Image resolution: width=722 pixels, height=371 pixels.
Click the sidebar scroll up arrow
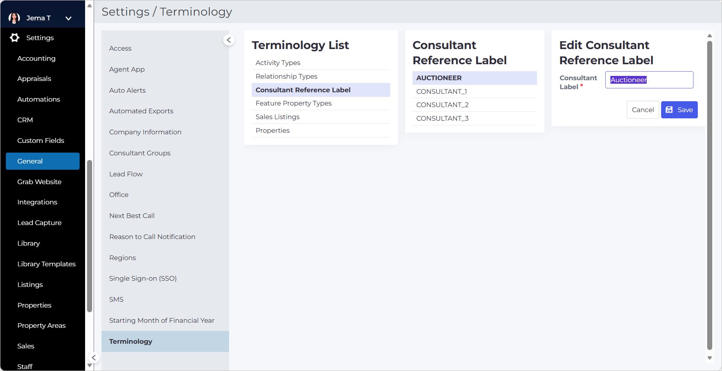click(90, 6)
